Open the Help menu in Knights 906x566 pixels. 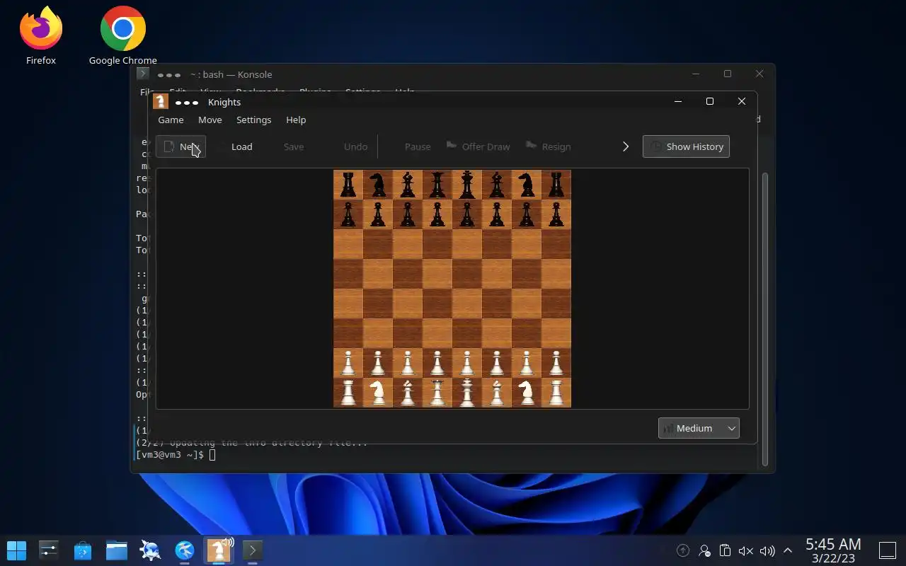(x=296, y=120)
